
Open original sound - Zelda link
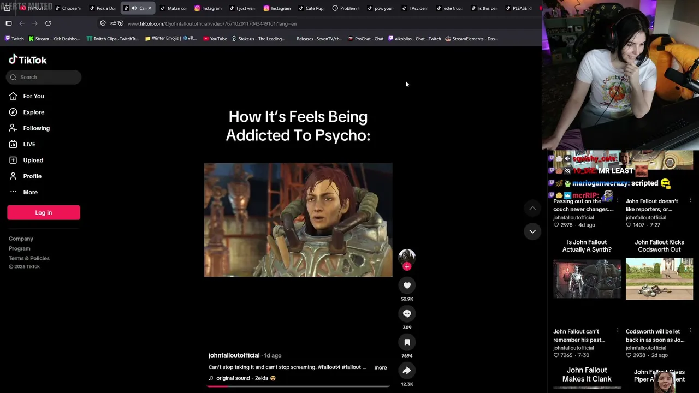[x=242, y=378]
